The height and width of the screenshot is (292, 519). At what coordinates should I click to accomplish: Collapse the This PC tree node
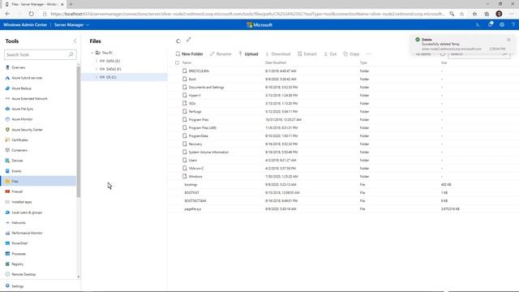click(92, 53)
